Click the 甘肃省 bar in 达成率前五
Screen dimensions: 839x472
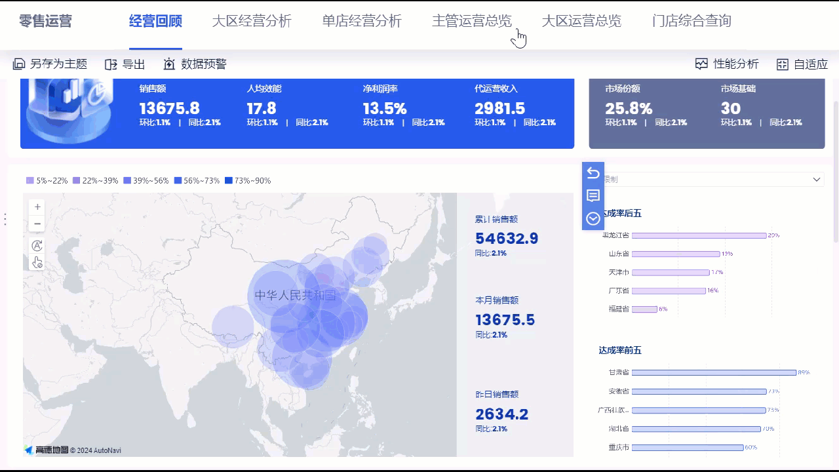[714, 372]
